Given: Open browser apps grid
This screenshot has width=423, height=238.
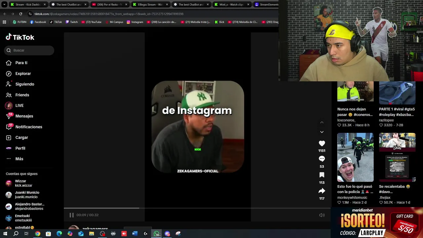Looking at the screenshot, I should tap(4, 22).
